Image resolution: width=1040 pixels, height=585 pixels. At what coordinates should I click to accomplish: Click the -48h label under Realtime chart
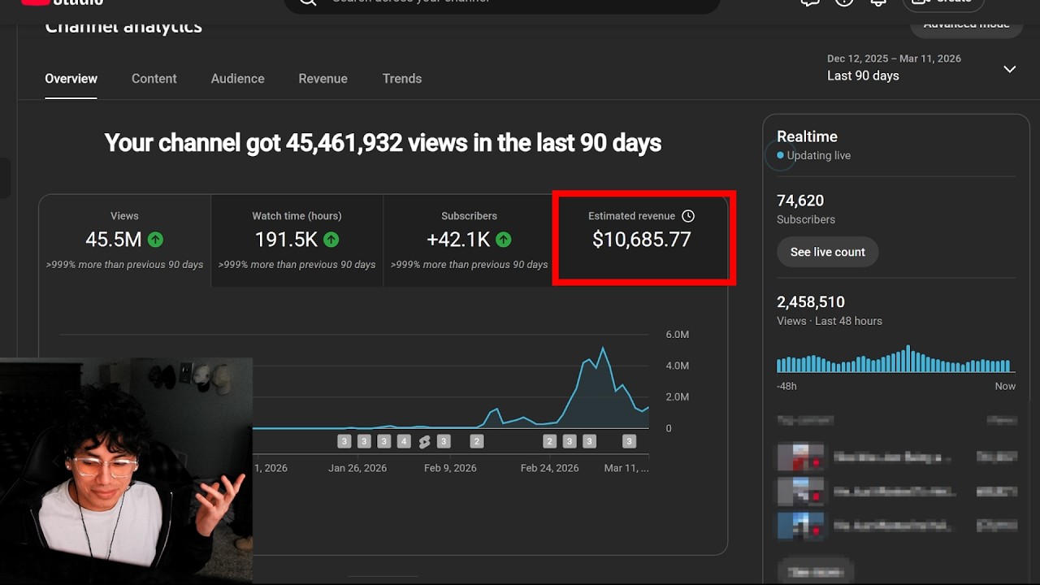pyautogui.click(x=786, y=386)
